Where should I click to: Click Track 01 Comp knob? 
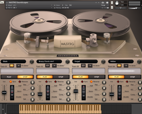(x=32, y=94)
